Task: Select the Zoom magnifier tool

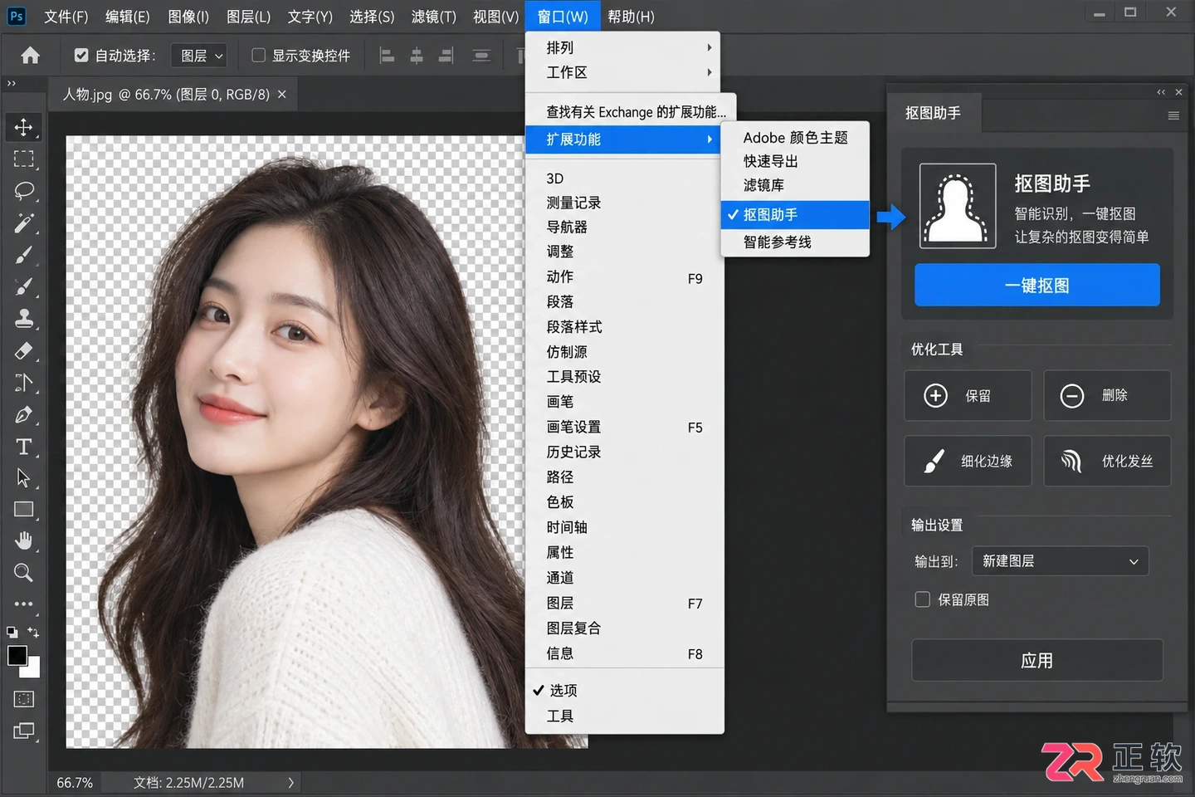Action: pyautogui.click(x=23, y=573)
